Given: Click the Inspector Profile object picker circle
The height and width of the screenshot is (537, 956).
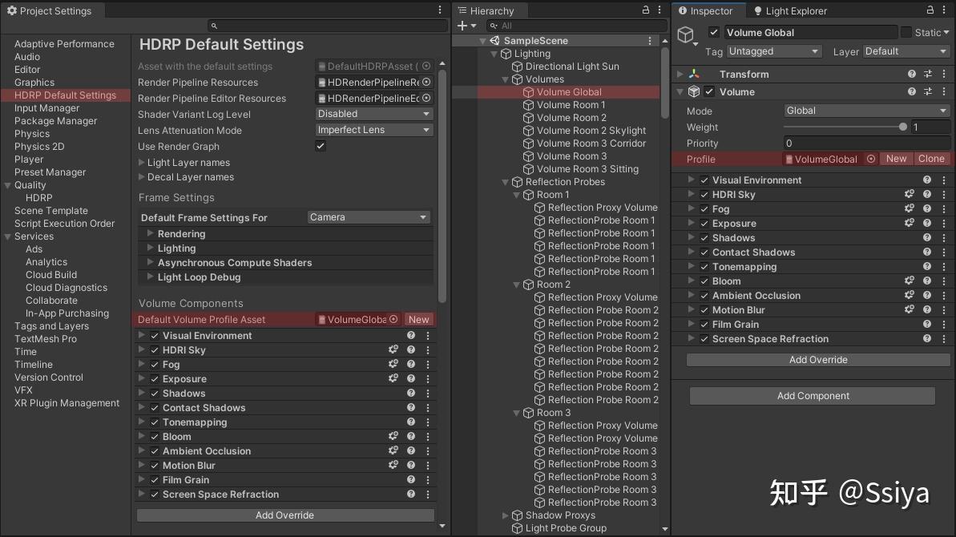Looking at the screenshot, I should pyautogui.click(x=871, y=159).
